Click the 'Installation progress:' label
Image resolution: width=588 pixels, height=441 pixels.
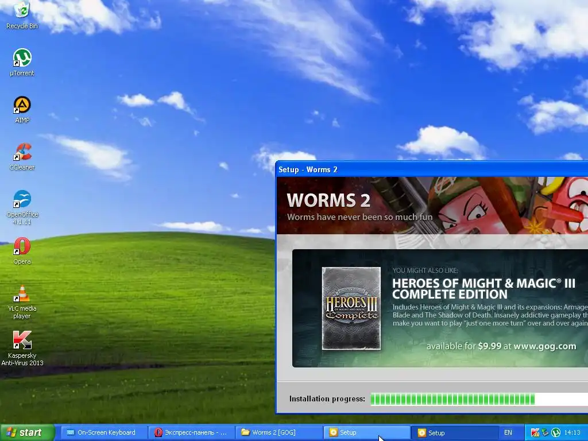click(x=327, y=399)
